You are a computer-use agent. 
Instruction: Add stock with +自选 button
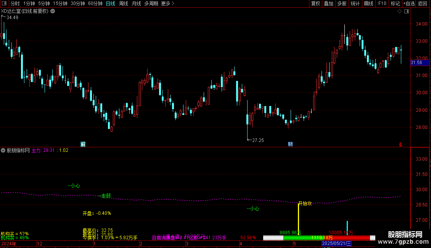[x=409, y=3]
